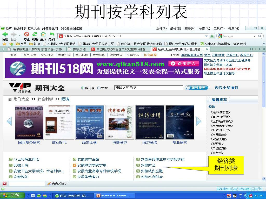Click the highlight keyword text box
The height and width of the screenshot is (199, 266).
point(27,184)
